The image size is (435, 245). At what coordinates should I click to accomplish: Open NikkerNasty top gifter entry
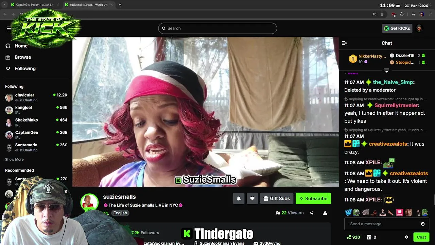367,59
